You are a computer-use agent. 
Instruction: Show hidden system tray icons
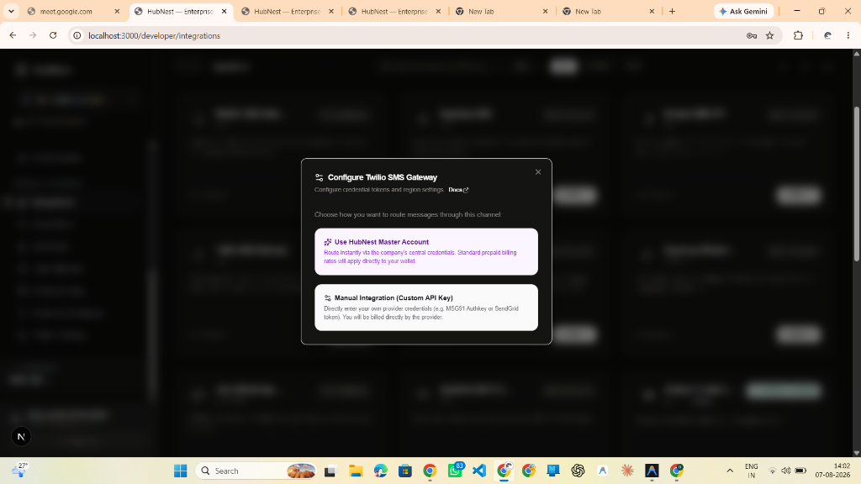[x=730, y=471]
